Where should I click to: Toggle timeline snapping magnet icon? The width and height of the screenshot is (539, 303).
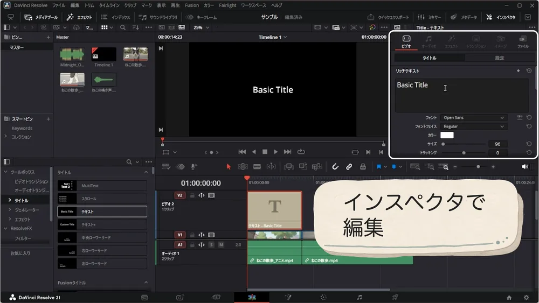pos(335,167)
